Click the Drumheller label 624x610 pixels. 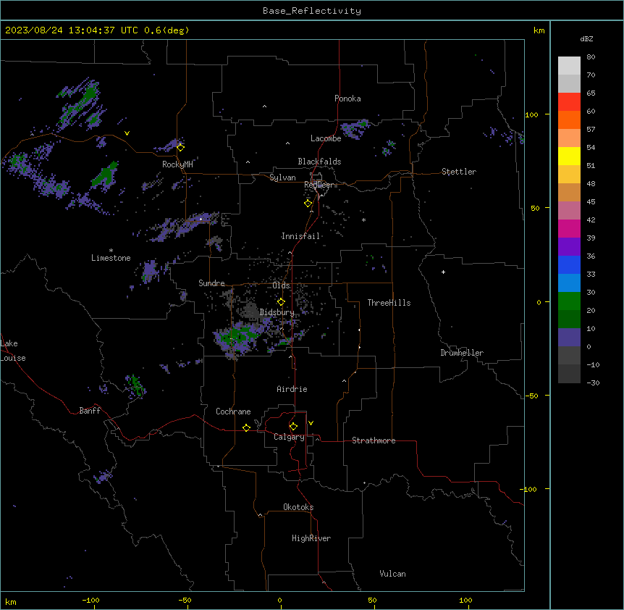pos(462,353)
